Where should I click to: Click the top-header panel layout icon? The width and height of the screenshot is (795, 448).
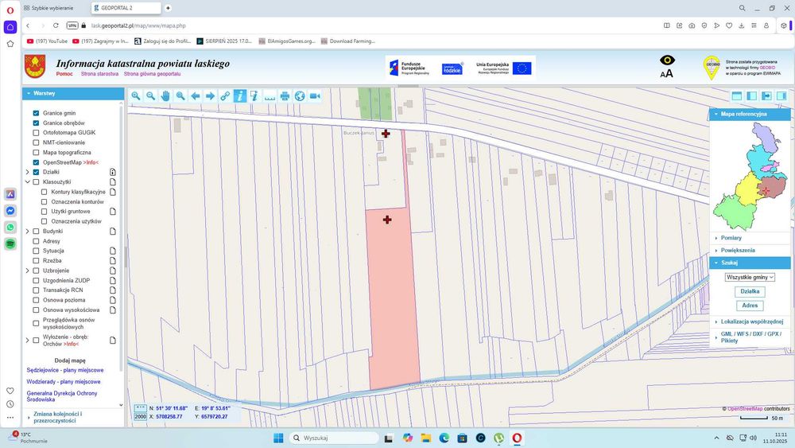click(737, 96)
